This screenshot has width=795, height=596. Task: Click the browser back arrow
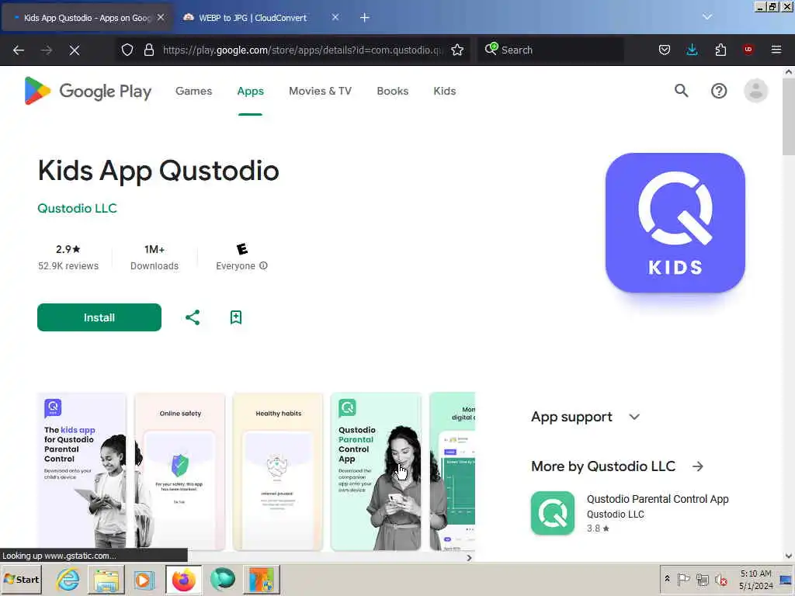[x=19, y=50]
